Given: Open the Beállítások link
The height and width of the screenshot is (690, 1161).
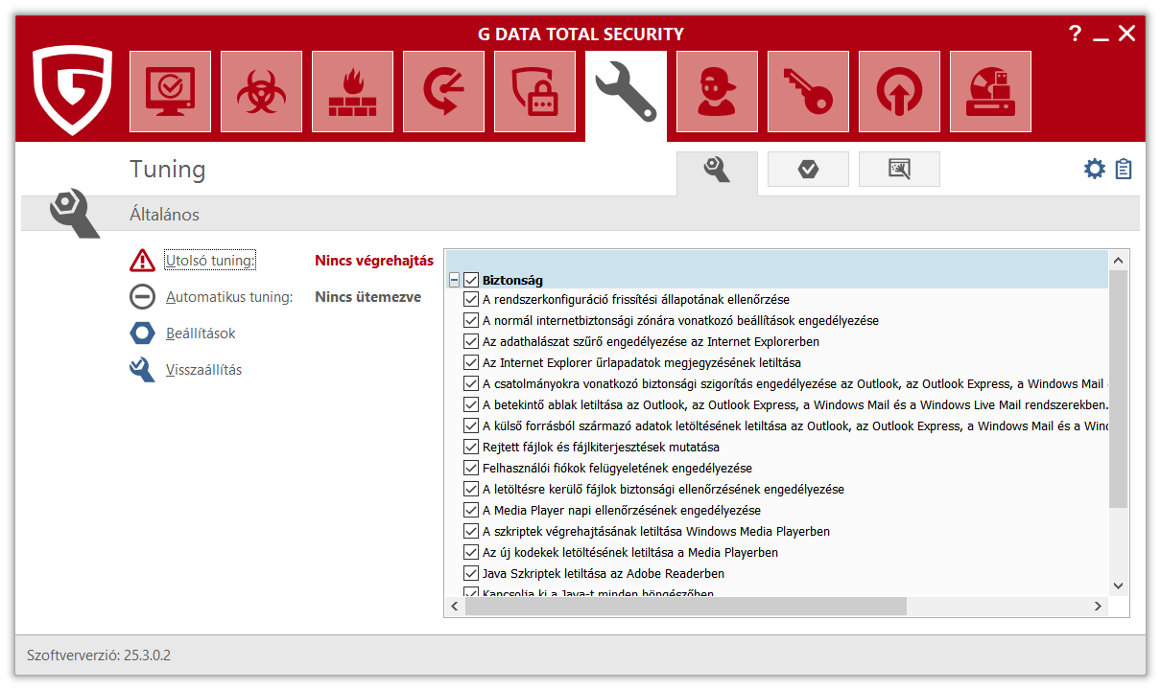Looking at the screenshot, I should (x=201, y=333).
